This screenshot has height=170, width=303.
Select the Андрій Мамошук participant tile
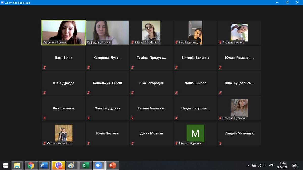(x=239, y=133)
